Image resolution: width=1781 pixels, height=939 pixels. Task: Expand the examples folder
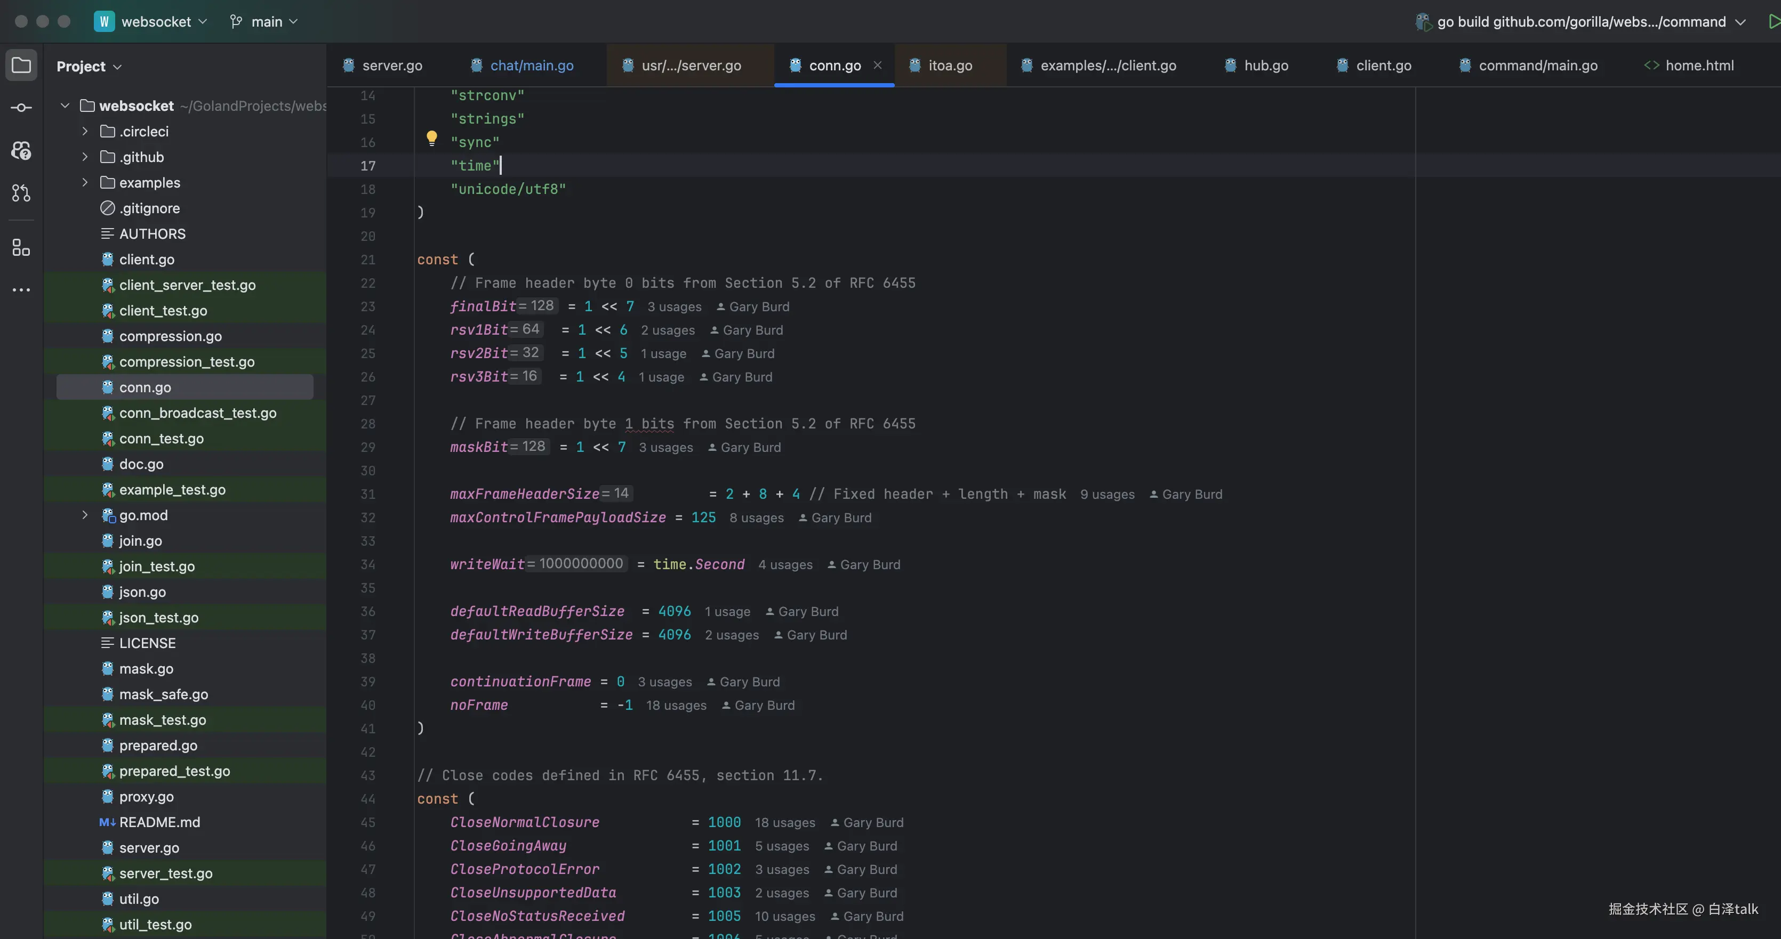85,182
